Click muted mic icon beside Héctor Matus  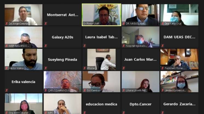7,68
